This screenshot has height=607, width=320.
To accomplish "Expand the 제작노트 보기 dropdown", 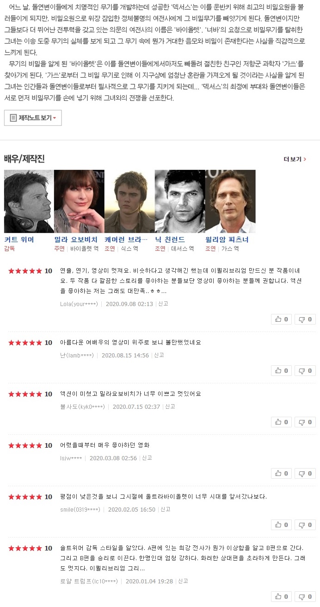I will coord(33,118).
